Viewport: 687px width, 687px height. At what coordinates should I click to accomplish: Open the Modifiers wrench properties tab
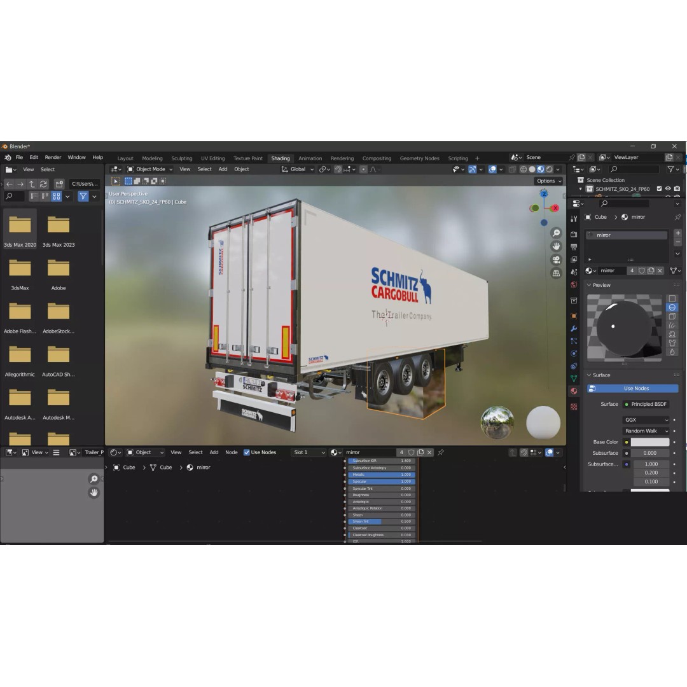[574, 329]
